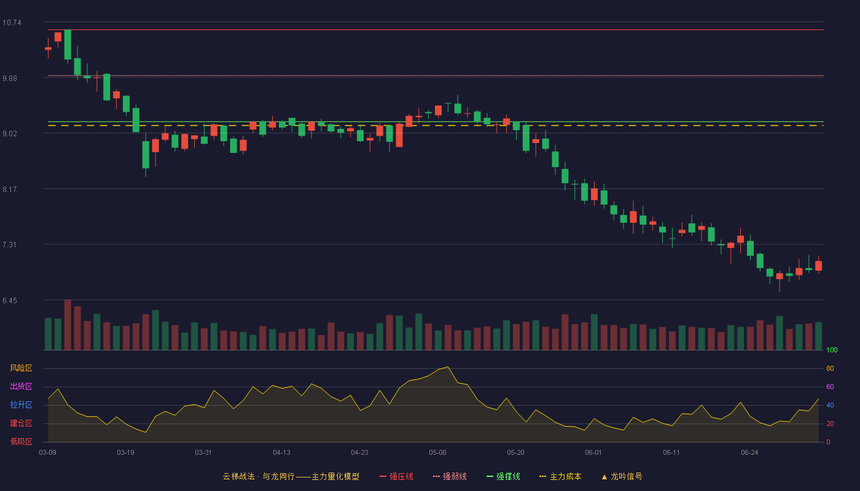Click the 7.31 price axis label
This screenshot has height=491, width=860.
pyautogui.click(x=10, y=245)
